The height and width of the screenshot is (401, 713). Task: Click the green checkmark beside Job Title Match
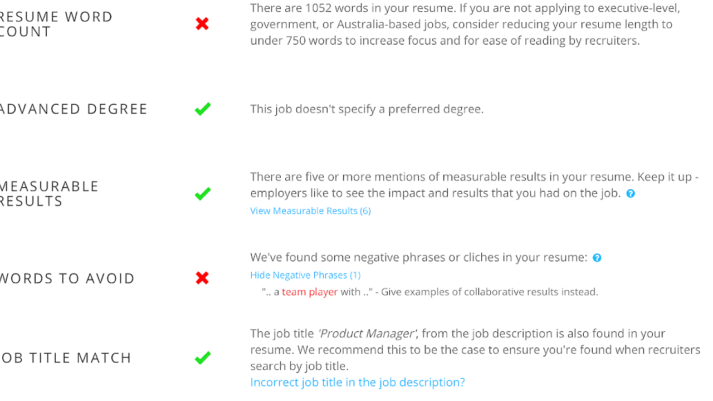pos(202,358)
